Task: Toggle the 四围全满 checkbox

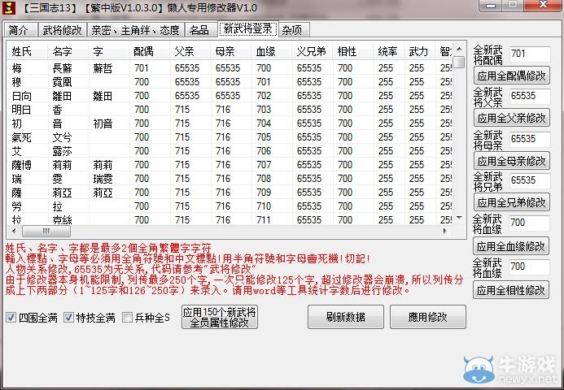Action: point(11,318)
